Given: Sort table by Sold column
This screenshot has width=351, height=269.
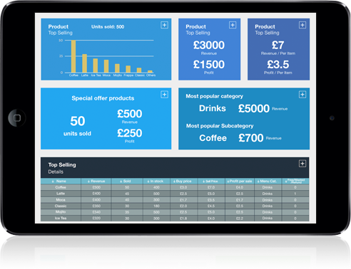Looking at the screenshot, I should click(x=127, y=181).
